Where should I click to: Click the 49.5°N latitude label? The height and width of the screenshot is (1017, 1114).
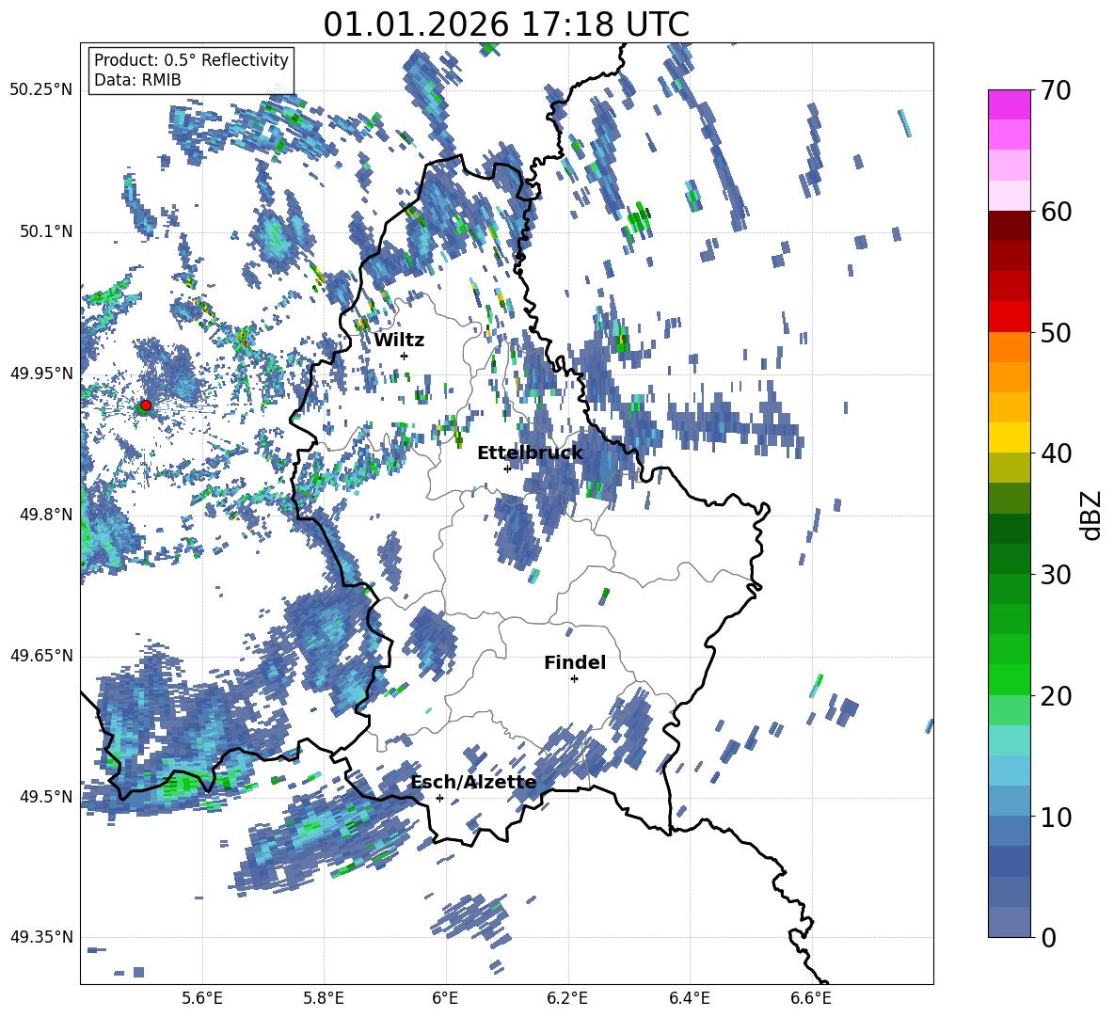click(46, 796)
